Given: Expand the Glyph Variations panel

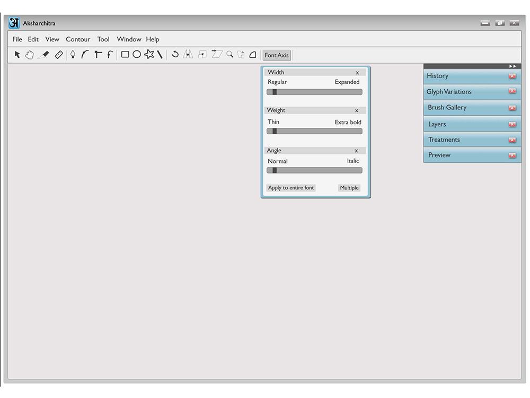Looking at the screenshot, I should (472, 92).
